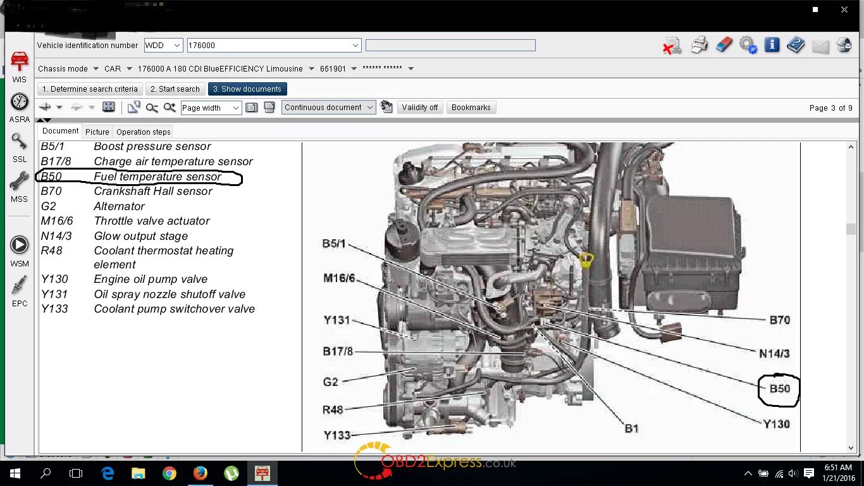Open Chrome from the taskbar

point(169,473)
